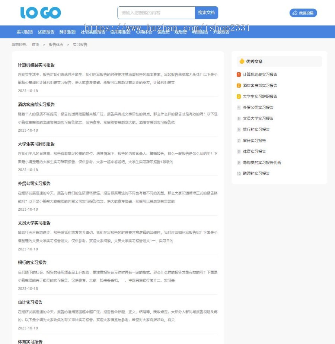Open the 开题报告 navigation tab

221,32
